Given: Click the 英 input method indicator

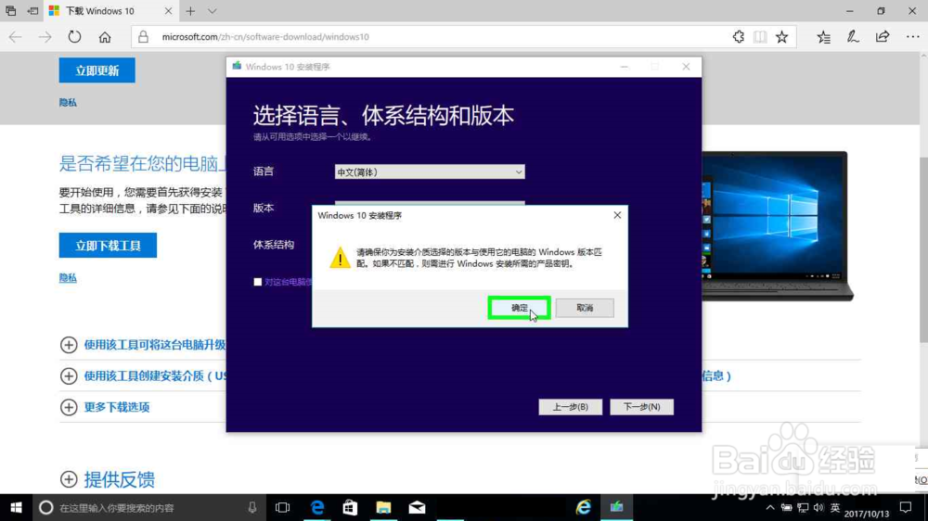Looking at the screenshot, I should 835,507.
